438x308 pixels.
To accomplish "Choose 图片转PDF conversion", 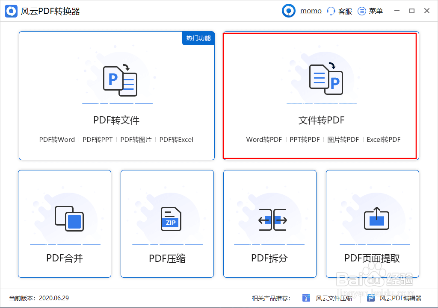I will (x=343, y=139).
